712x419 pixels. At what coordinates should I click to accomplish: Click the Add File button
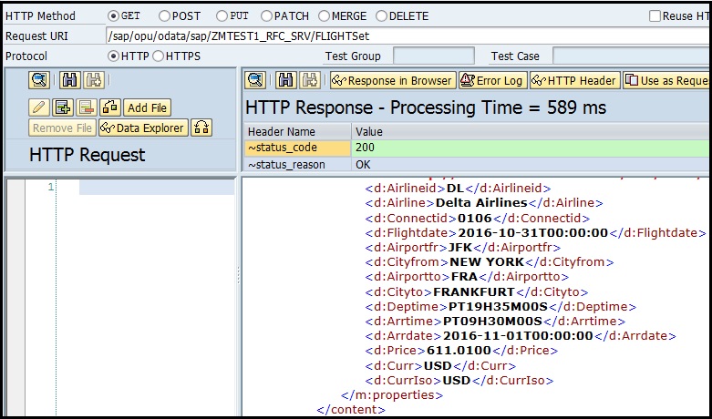point(146,108)
